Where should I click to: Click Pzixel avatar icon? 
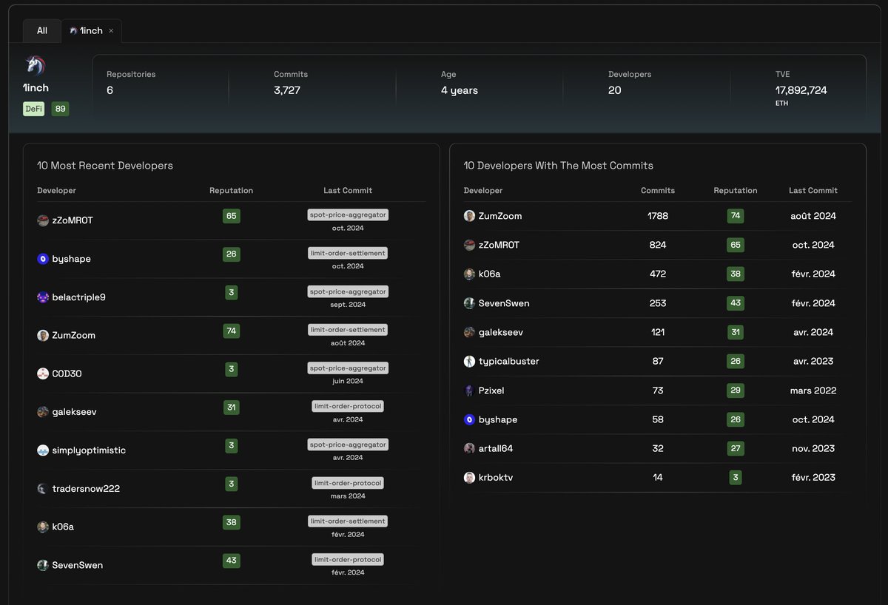tap(469, 391)
